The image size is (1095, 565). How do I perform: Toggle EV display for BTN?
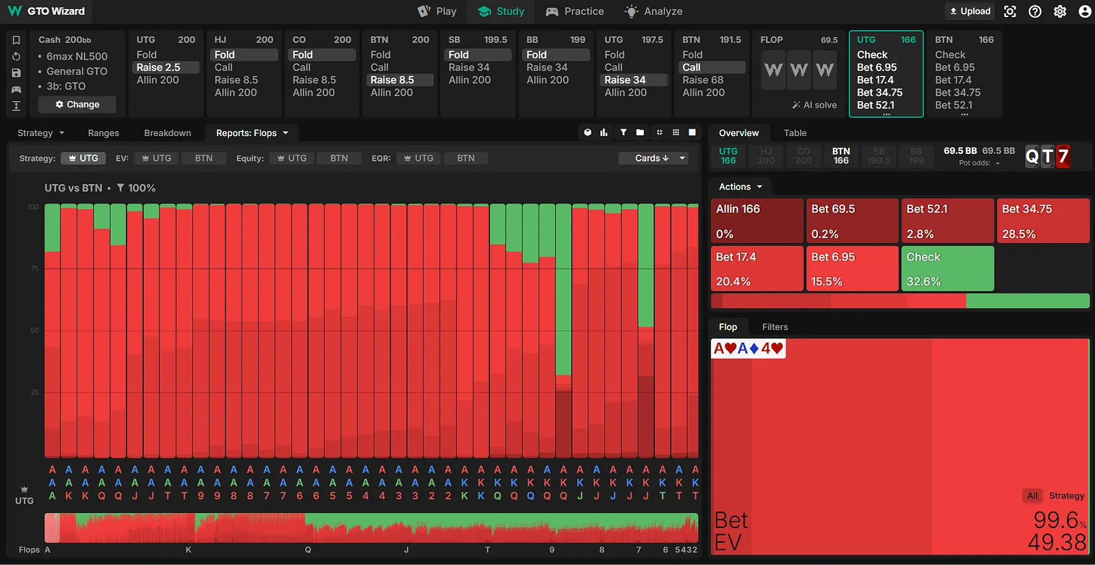point(203,158)
